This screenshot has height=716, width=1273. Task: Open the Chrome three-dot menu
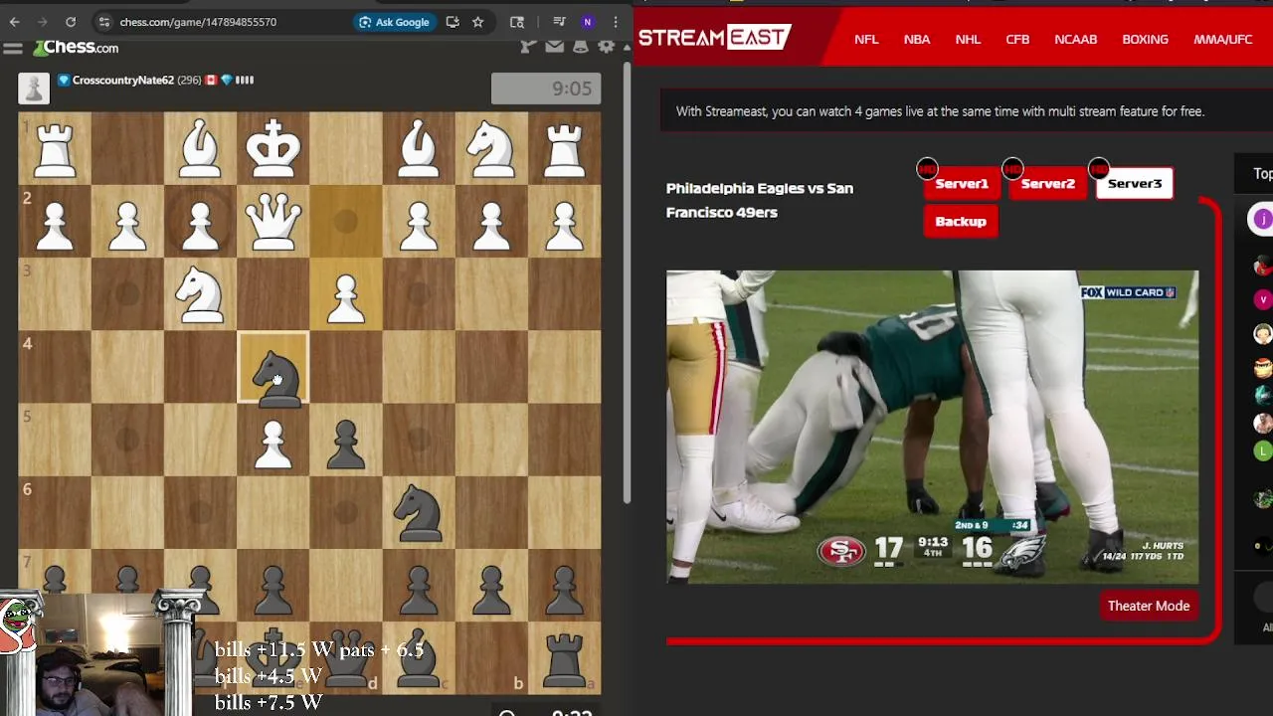pos(616,22)
